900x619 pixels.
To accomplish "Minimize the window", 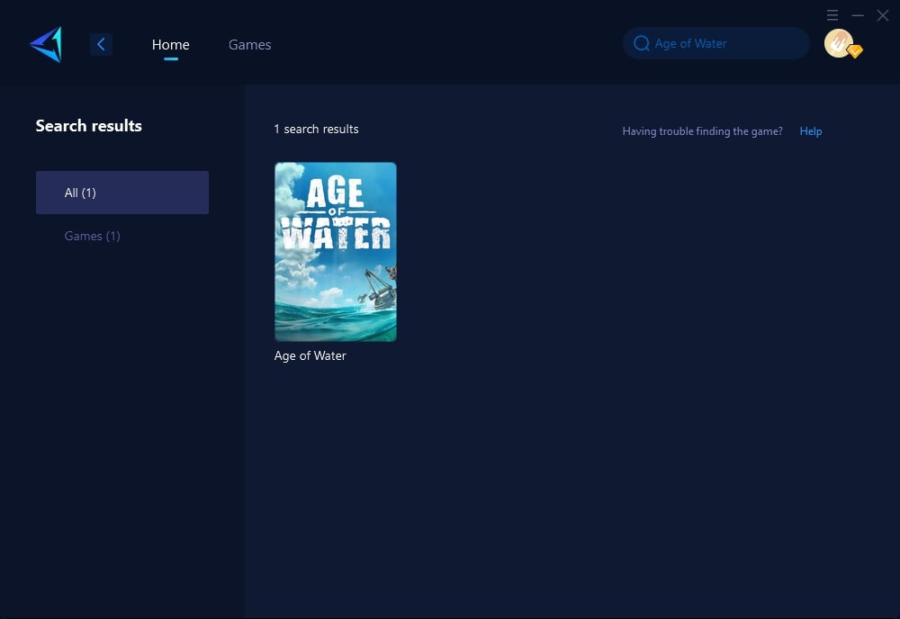I will coord(858,15).
